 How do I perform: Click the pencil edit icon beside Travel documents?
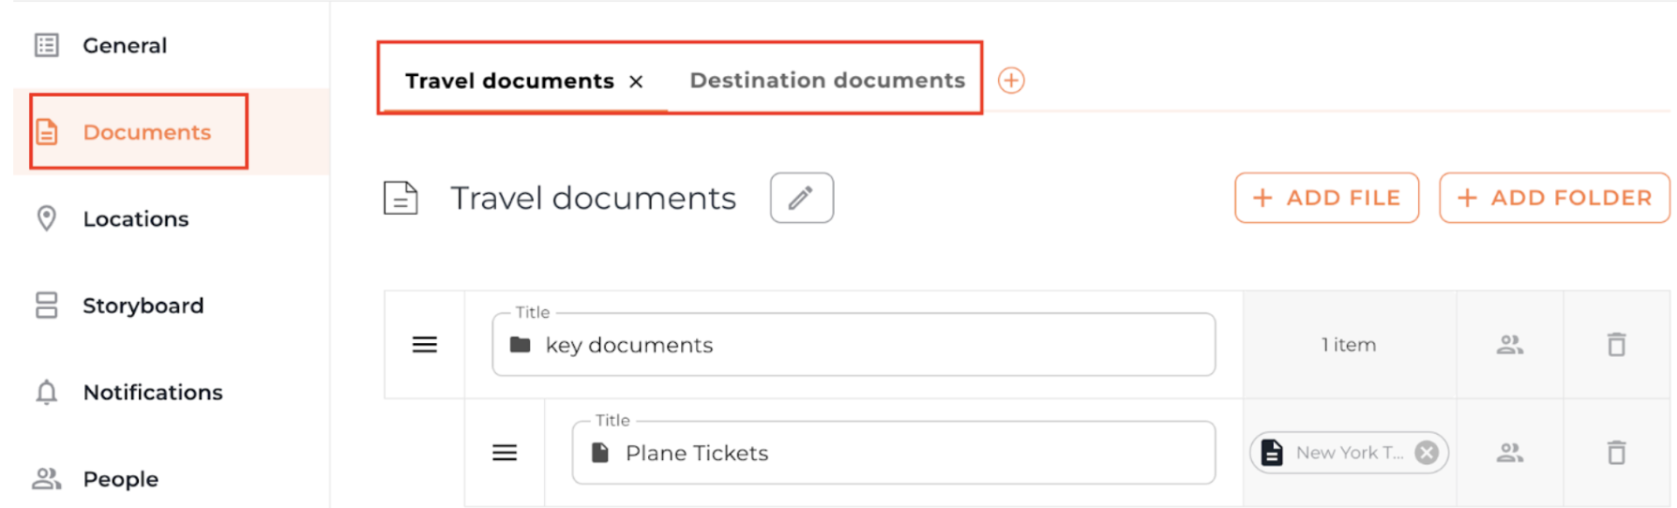pyautogui.click(x=801, y=198)
